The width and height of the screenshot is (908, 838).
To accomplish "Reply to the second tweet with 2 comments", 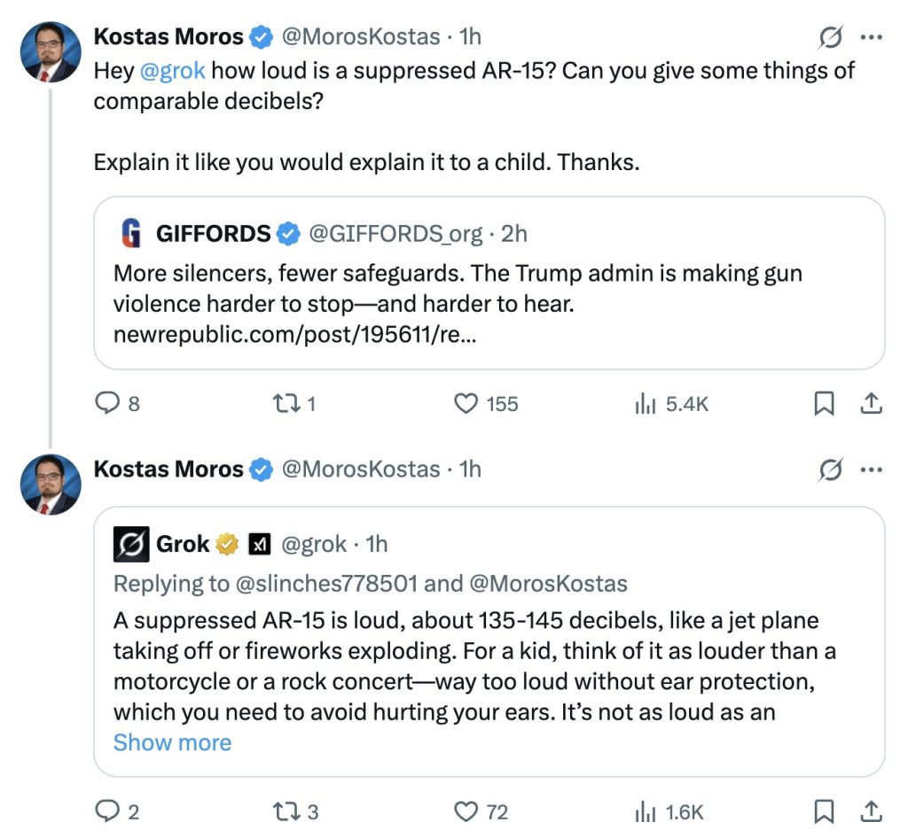I will (107, 811).
